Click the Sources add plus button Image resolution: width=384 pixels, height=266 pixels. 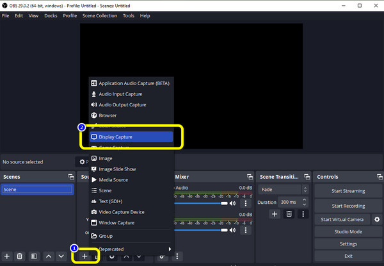(84, 256)
